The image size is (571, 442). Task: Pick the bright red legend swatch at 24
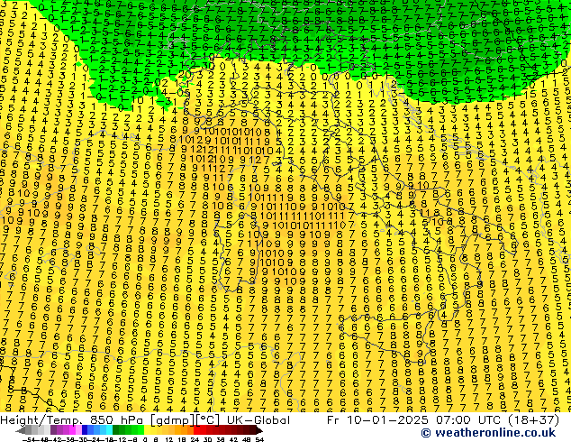point(196,430)
